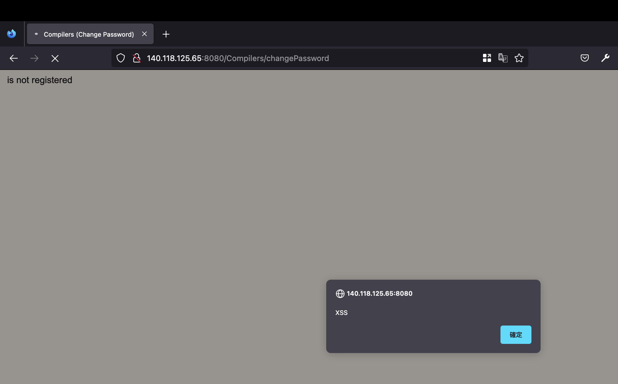The width and height of the screenshot is (618, 384).
Task: Confirm the XSS alert with 確定
Action: [x=516, y=334]
